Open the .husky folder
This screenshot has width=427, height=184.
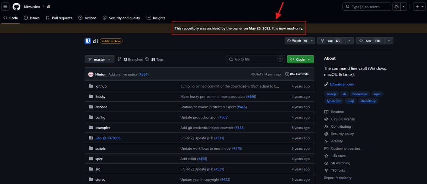click(100, 96)
